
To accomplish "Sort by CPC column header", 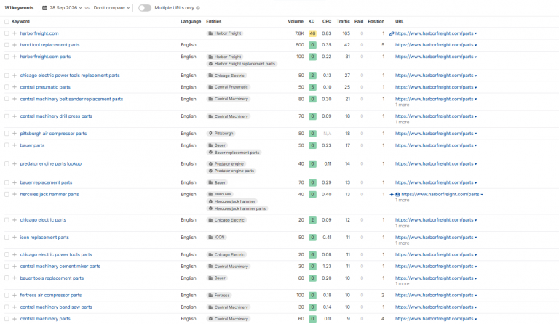I will tap(327, 22).
